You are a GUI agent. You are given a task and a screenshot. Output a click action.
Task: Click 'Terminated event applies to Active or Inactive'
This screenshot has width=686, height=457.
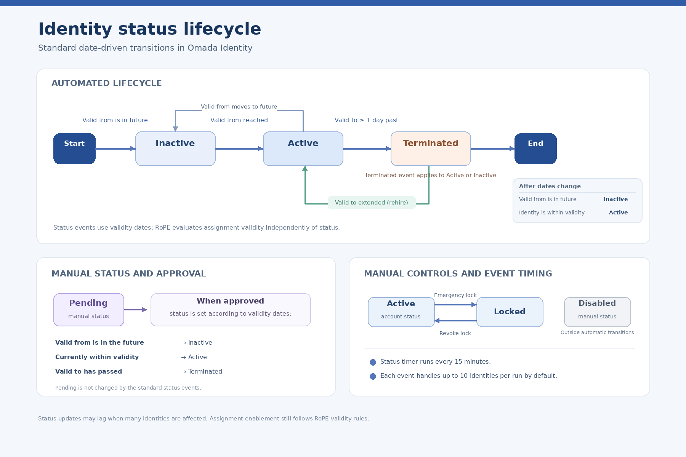tap(430, 175)
